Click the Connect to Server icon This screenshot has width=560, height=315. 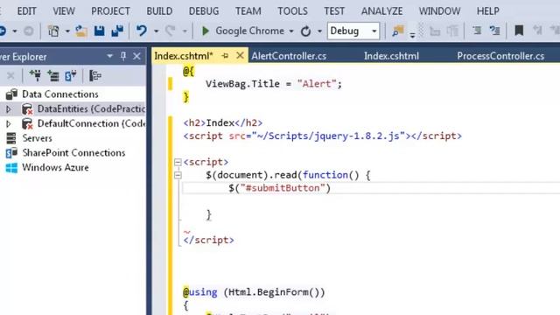53,75
